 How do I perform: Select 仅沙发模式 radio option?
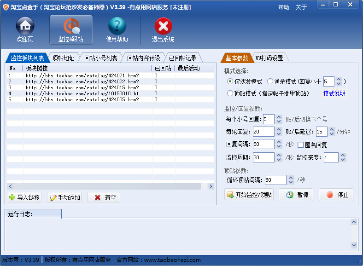click(230, 81)
